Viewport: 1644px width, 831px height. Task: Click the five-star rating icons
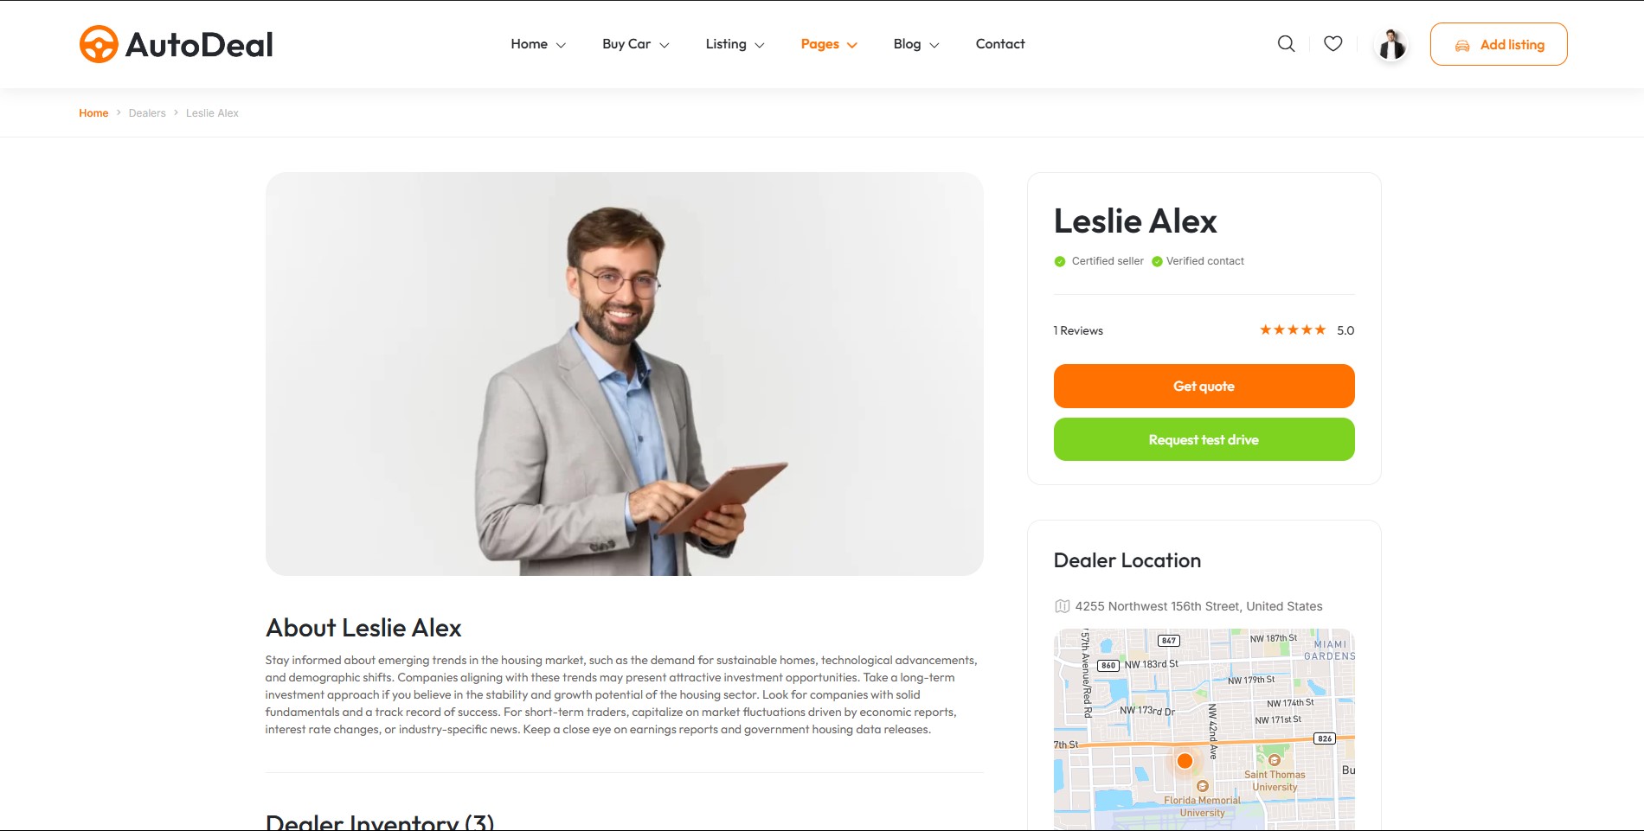coord(1293,329)
